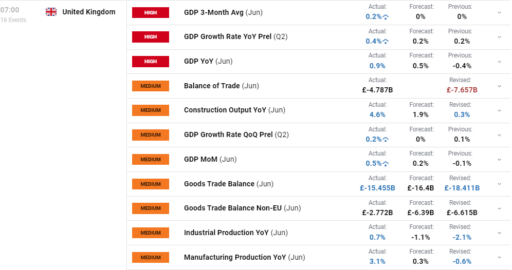Click the MEDIUM impact badge for Balance of Trade
Image resolution: width=512 pixels, height=270 pixels.
(x=151, y=86)
